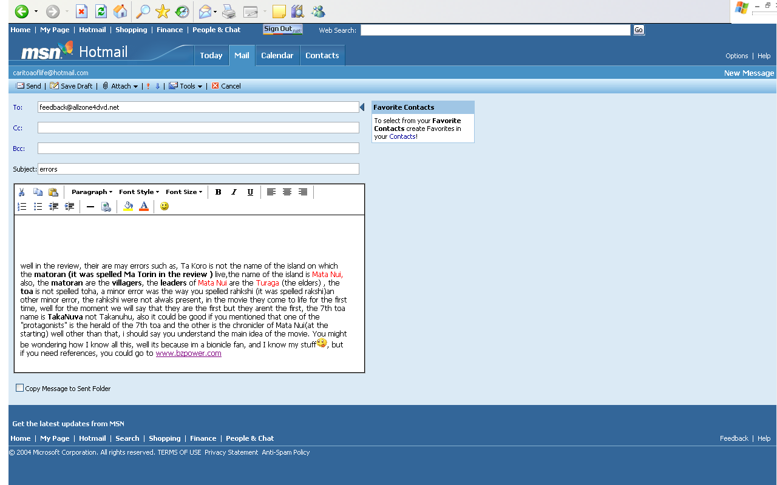The width and height of the screenshot is (777, 485).
Task: Switch to the Calendar tab
Action: (277, 55)
